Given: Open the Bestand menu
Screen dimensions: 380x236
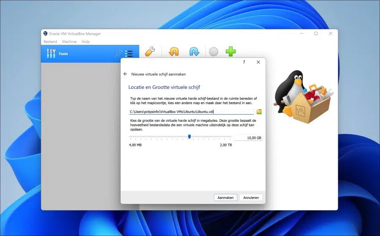Looking at the screenshot, I should pos(50,41).
